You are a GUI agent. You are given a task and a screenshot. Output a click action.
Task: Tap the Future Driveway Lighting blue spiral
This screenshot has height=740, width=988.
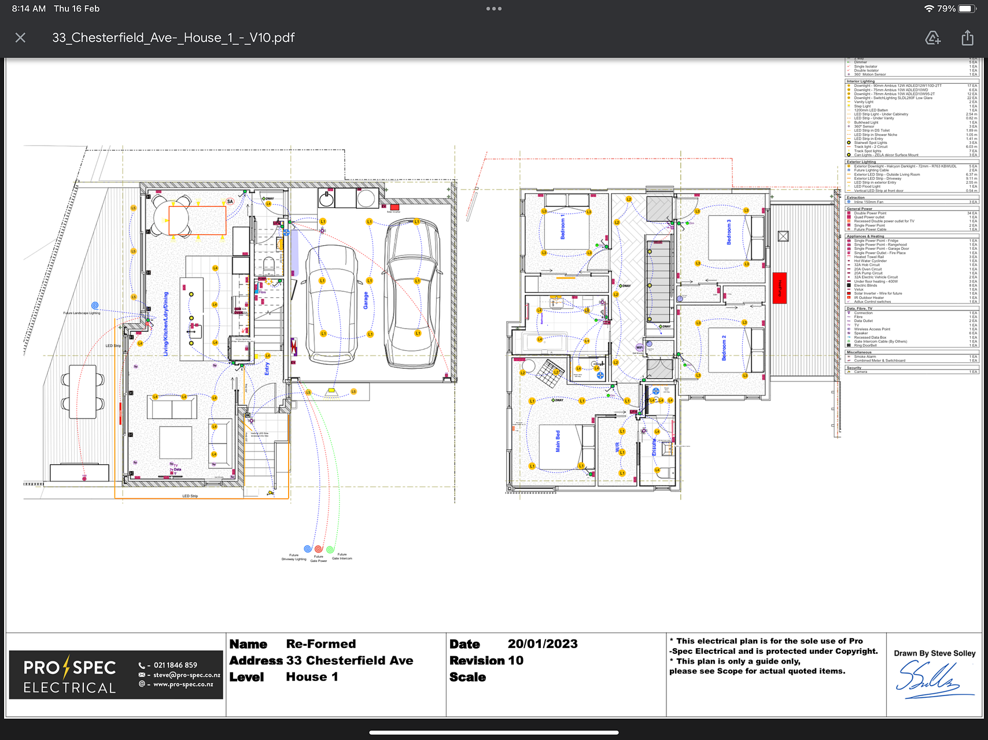pos(308,548)
